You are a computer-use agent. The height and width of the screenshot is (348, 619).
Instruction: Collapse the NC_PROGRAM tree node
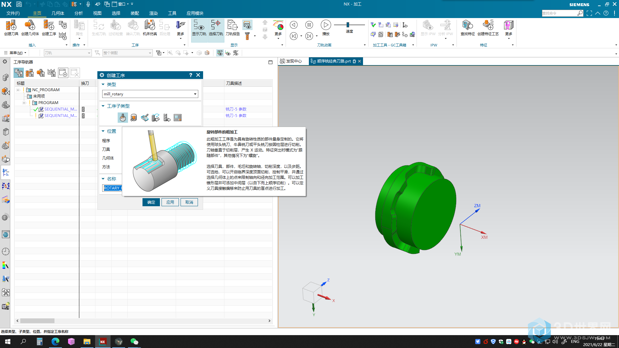tap(18, 90)
